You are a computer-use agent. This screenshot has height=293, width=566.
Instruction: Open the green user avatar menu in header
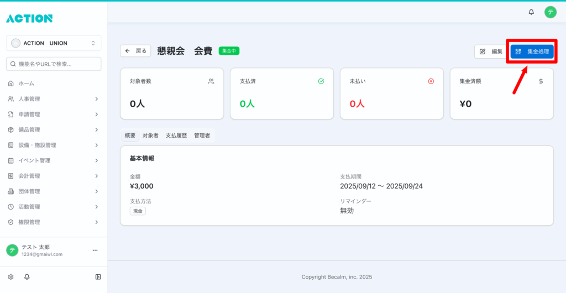click(x=550, y=12)
